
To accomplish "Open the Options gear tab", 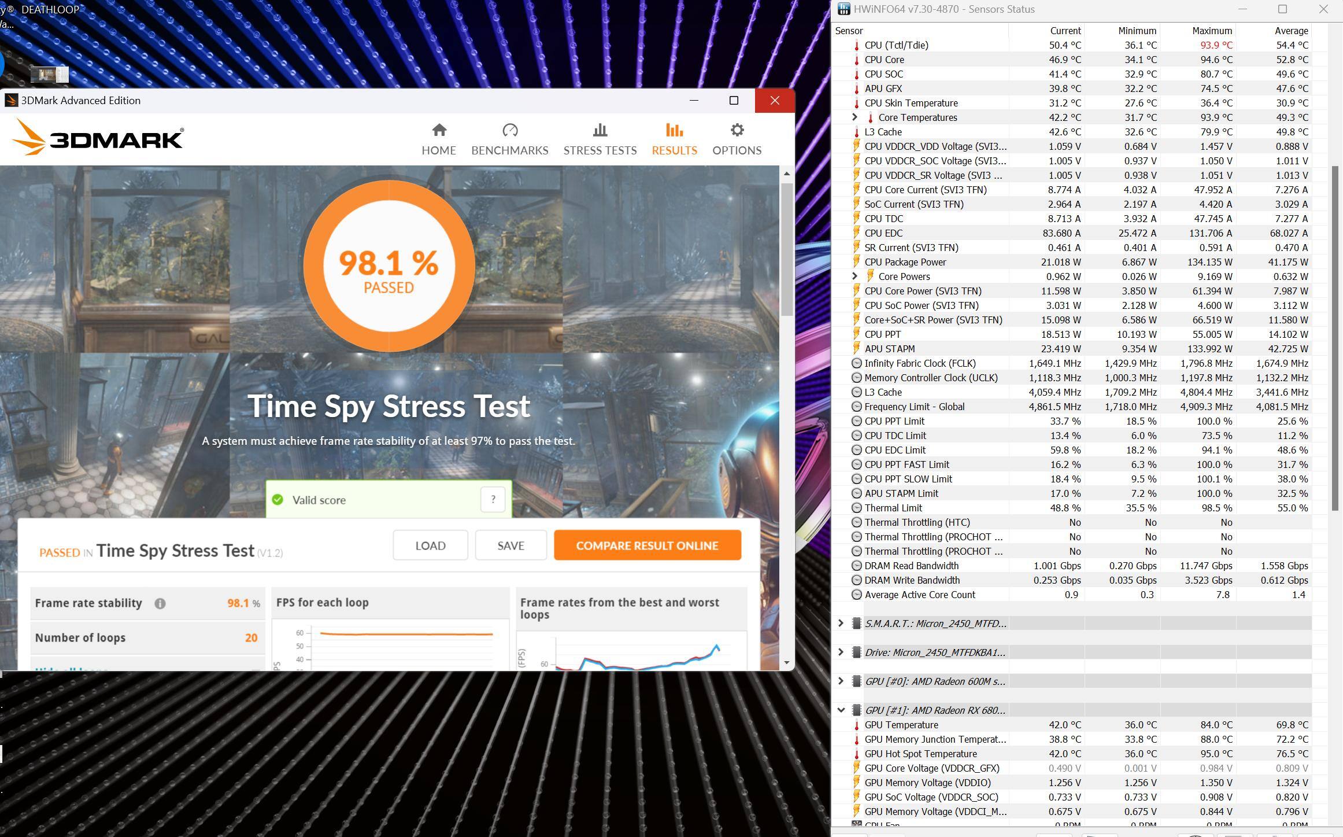I will coord(737,139).
